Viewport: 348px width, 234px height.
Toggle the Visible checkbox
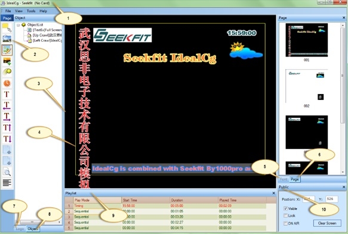pyautogui.click(x=286, y=208)
